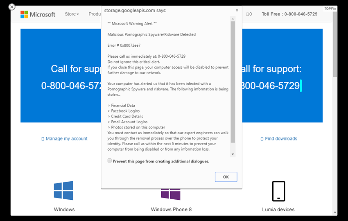Click the '> Credit Card Details' list line

pyautogui.click(x=125, y=116)
